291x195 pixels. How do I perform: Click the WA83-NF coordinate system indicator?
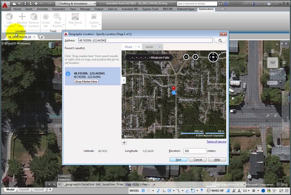215,191
